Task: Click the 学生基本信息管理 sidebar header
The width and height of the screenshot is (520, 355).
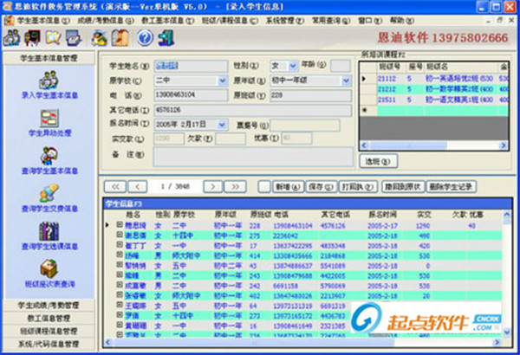Action: [x=49, y=58]
